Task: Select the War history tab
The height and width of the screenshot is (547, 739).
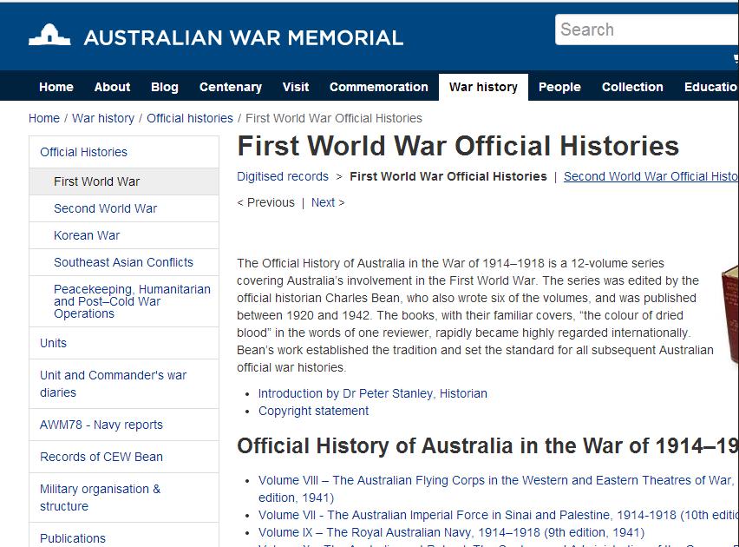Action: pyautogui.click(x=483, y=87)
